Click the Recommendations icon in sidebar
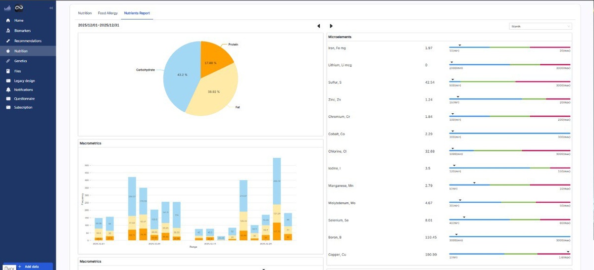 tap(8, 41)
